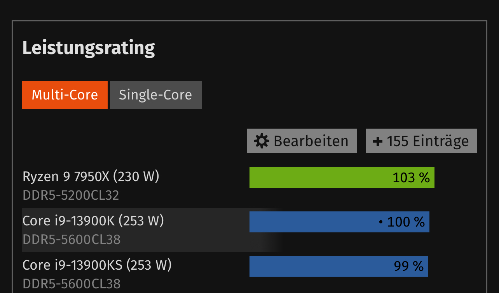Click the DDR5-5600CL38 label under 13900KS
The image size is (499, 293).
click(x=72, y=284)
